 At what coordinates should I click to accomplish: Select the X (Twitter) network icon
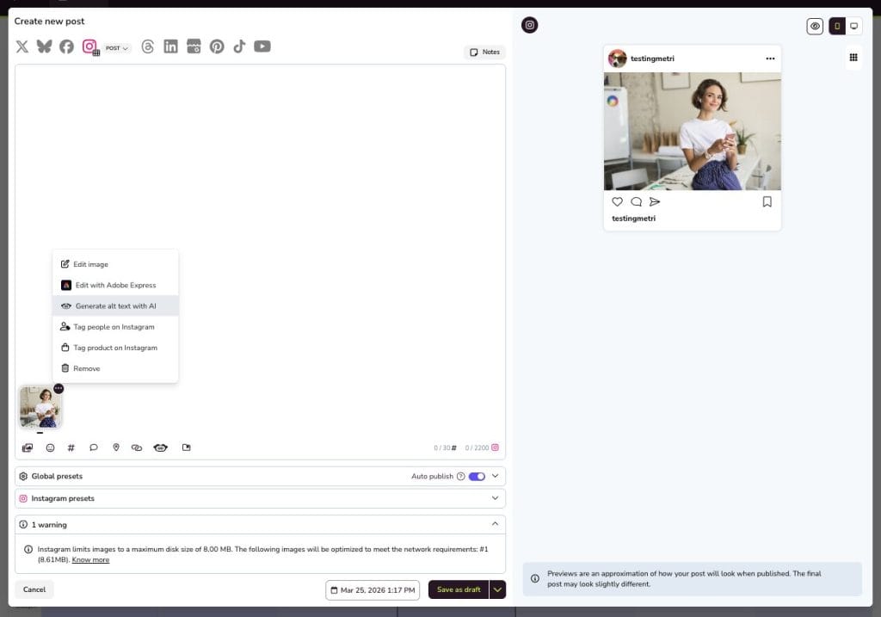coord(22,46)
